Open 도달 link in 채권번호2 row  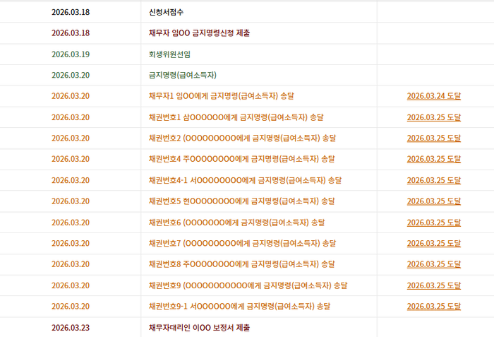coord(433,138)
